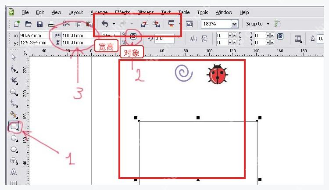This screenshot has height=190, width=329.
Task: Open the File menu
Action: pyautogui.click(x=25, y=12)
